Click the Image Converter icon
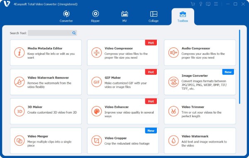The width and height of the screenshot is (249, 158). (173, 82)
